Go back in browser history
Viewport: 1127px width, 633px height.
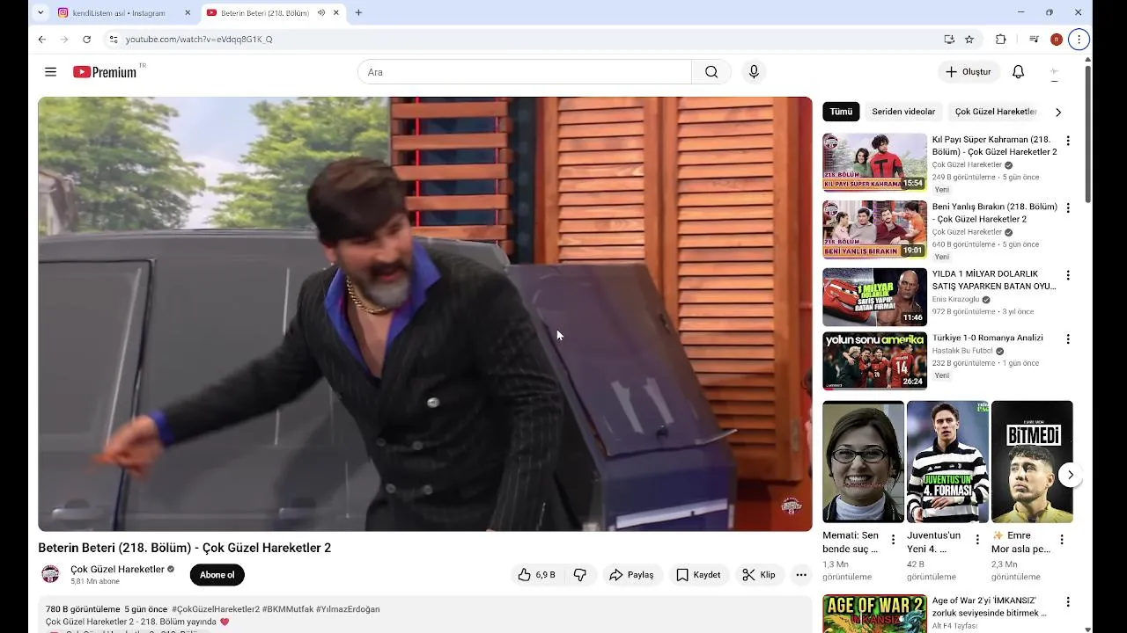[41, 40]
